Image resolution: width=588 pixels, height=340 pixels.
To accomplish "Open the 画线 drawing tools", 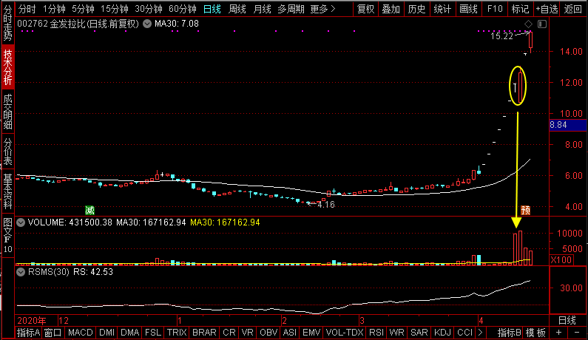I will 468,9.
